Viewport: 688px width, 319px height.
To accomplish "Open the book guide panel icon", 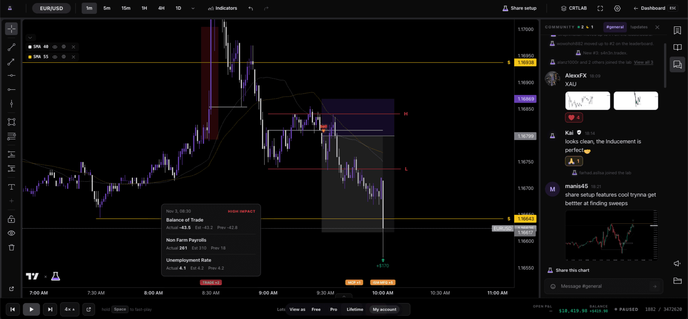I will click(678, 47).
